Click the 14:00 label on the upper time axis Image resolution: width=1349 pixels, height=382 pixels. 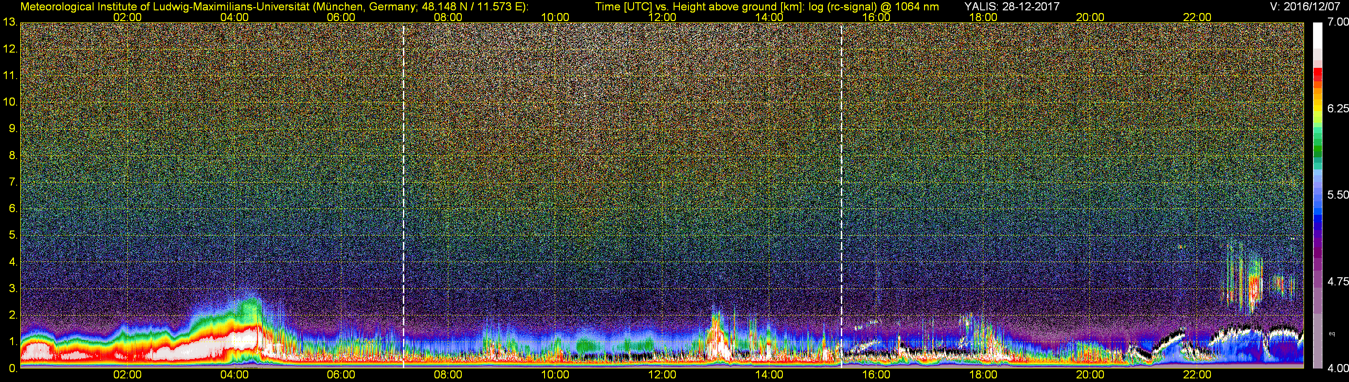pos(769,17)
